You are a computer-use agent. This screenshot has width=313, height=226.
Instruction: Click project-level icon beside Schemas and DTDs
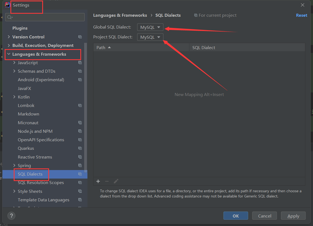(x=80, y=71)
